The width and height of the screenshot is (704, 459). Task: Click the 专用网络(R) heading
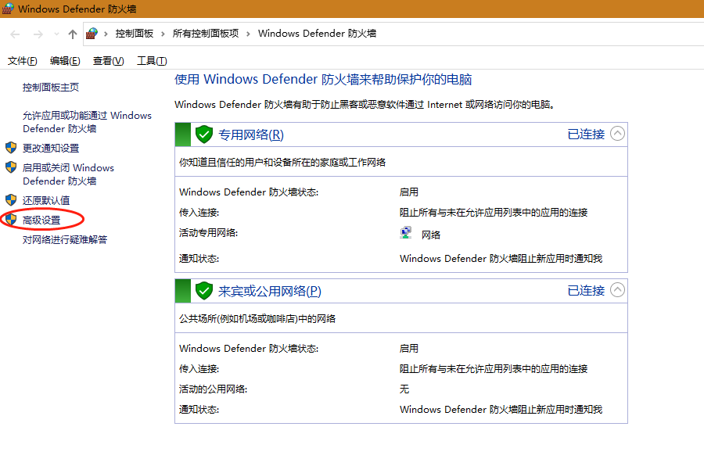[x=251, y=134]
